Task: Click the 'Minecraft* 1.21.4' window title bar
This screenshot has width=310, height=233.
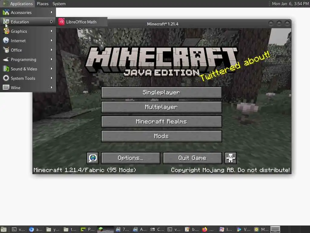Action: click(163, 24)
